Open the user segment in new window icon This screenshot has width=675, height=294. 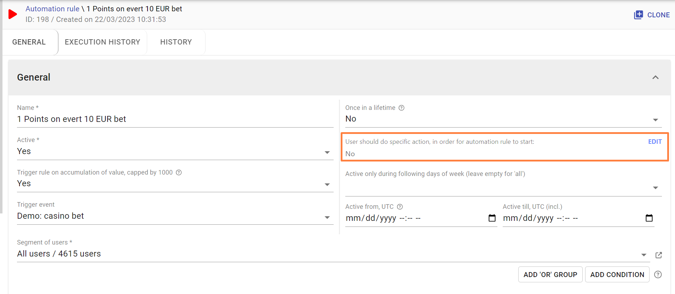pyautogui.click(x=658, y=255)
